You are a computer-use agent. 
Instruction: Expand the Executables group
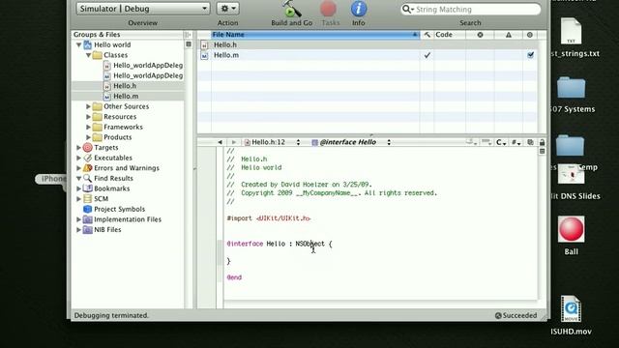79,158
